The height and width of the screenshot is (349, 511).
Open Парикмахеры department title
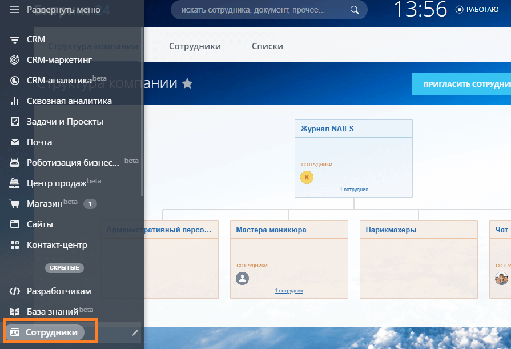(x=391, y=230)
